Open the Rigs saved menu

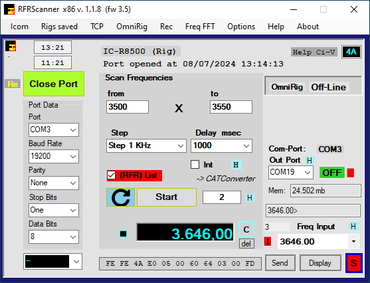click(59, 27)
